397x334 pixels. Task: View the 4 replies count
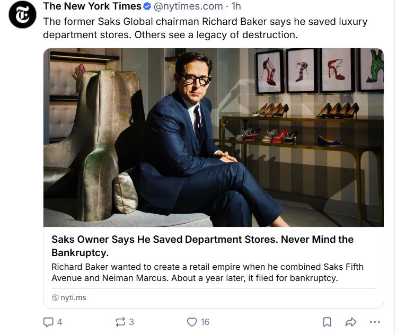click(x=59, y=322)
